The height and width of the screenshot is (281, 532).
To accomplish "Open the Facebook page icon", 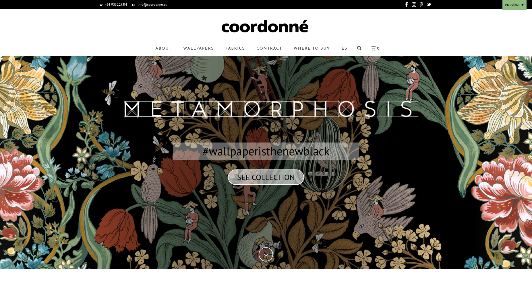I will tap(407, 5).
